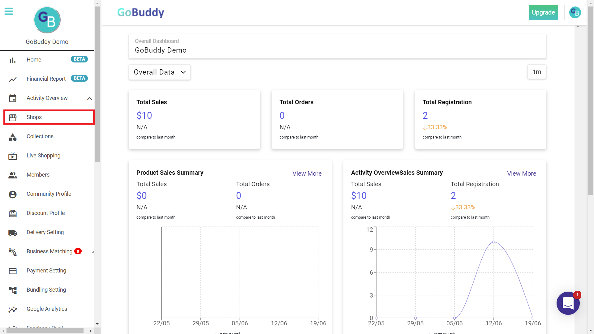Screen dimensions: 594x334
Task: Click the Live Shopping TV icon
Action: click(13, 156)
